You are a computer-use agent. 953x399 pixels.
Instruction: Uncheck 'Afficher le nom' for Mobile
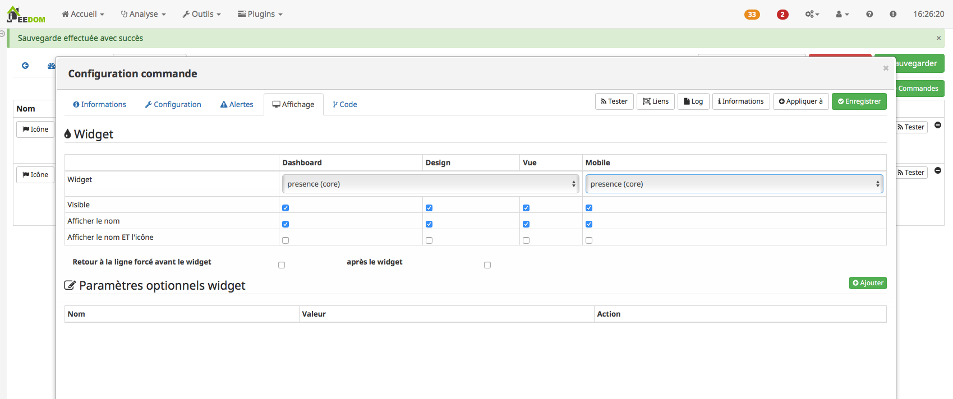(x=589, y=224)
